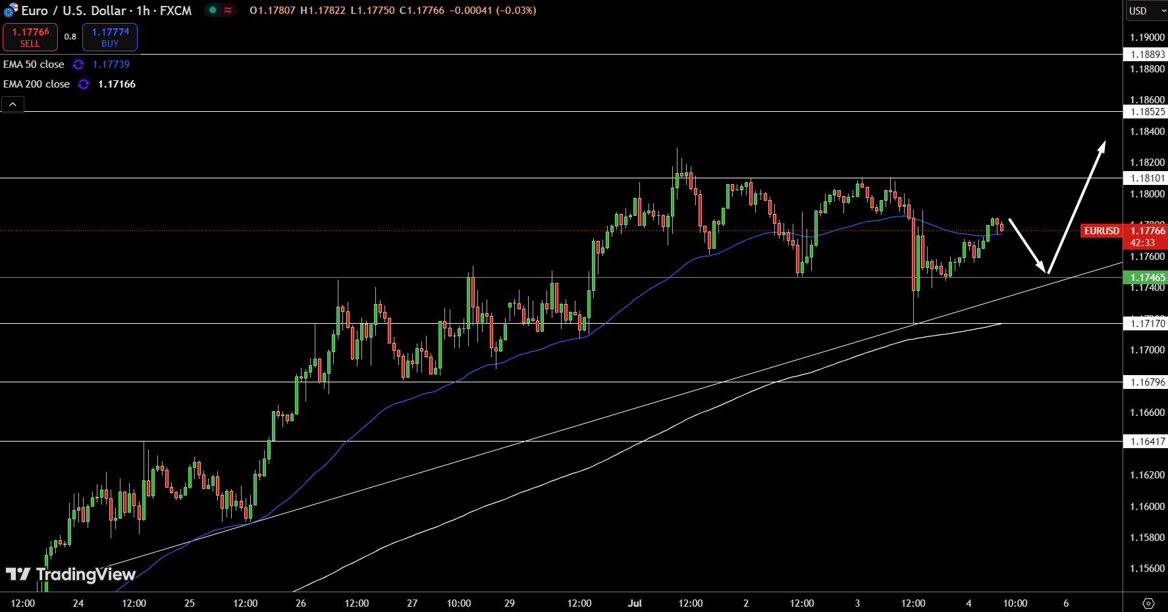
Task: Collapse the indicator legend with the chevron
Action: pyautogui.click(x=13, y=104)
